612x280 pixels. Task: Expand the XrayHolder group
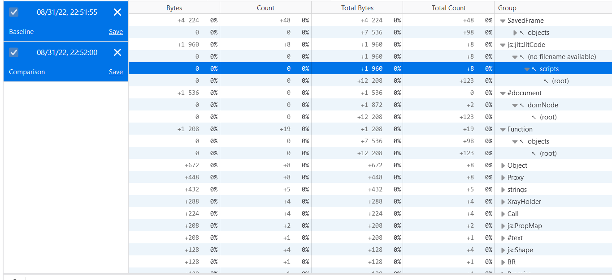[x=503, y=202]
